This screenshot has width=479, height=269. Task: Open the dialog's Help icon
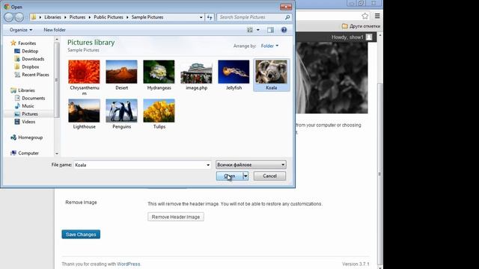pyautogui.click(x=284, y=30)
